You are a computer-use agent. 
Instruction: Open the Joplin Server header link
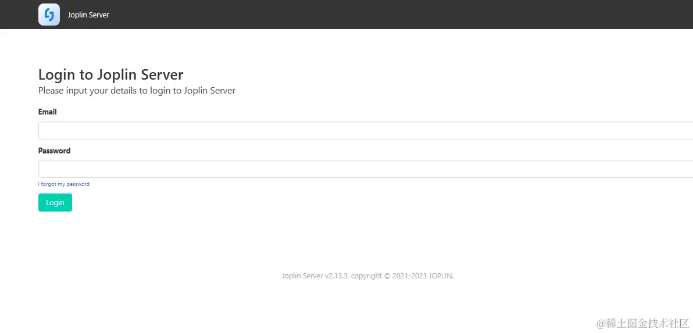click(88, 15)
